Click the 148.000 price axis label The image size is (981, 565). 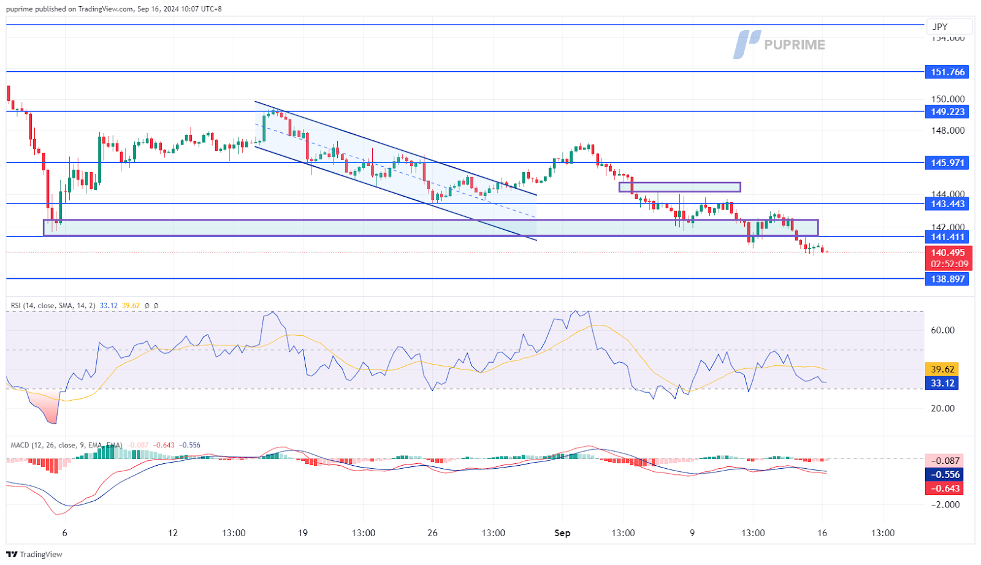point(948,130)
